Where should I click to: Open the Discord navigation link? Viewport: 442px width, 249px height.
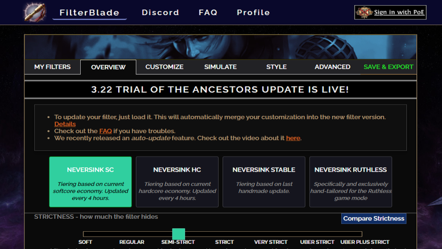(160, 13)
